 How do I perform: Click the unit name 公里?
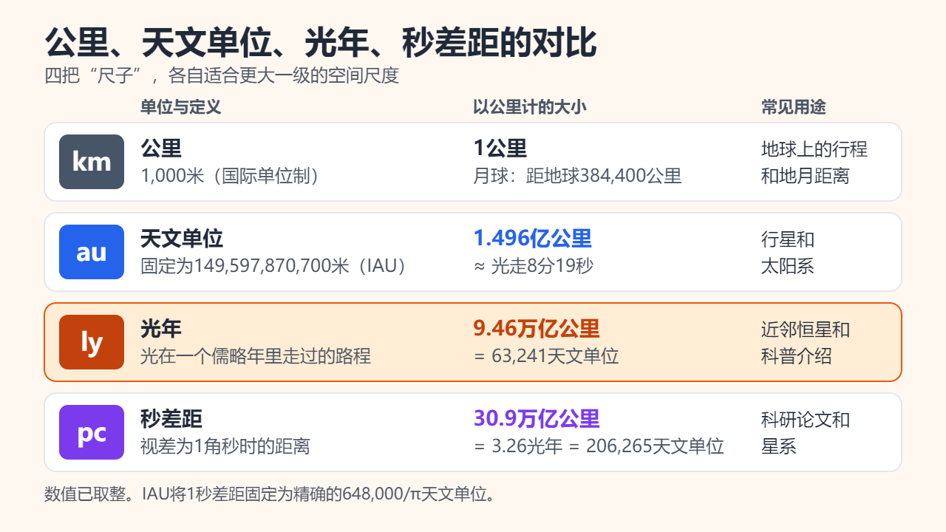pyautogui.click(x=161, y=149)
